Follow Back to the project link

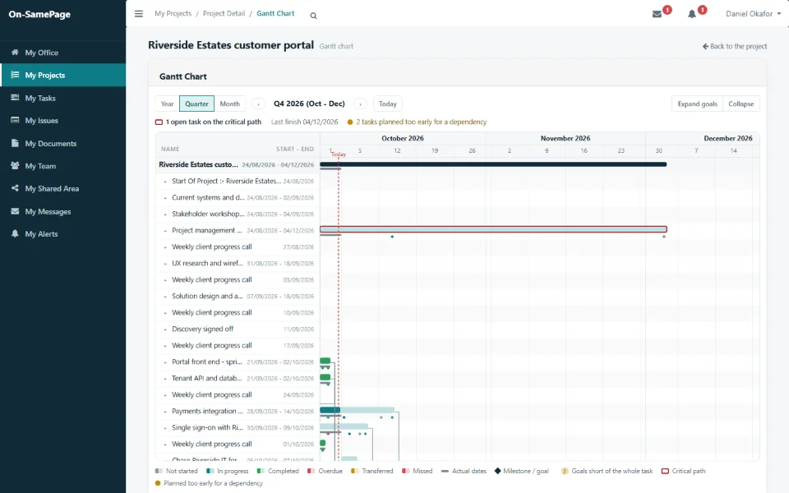(735, 46)
